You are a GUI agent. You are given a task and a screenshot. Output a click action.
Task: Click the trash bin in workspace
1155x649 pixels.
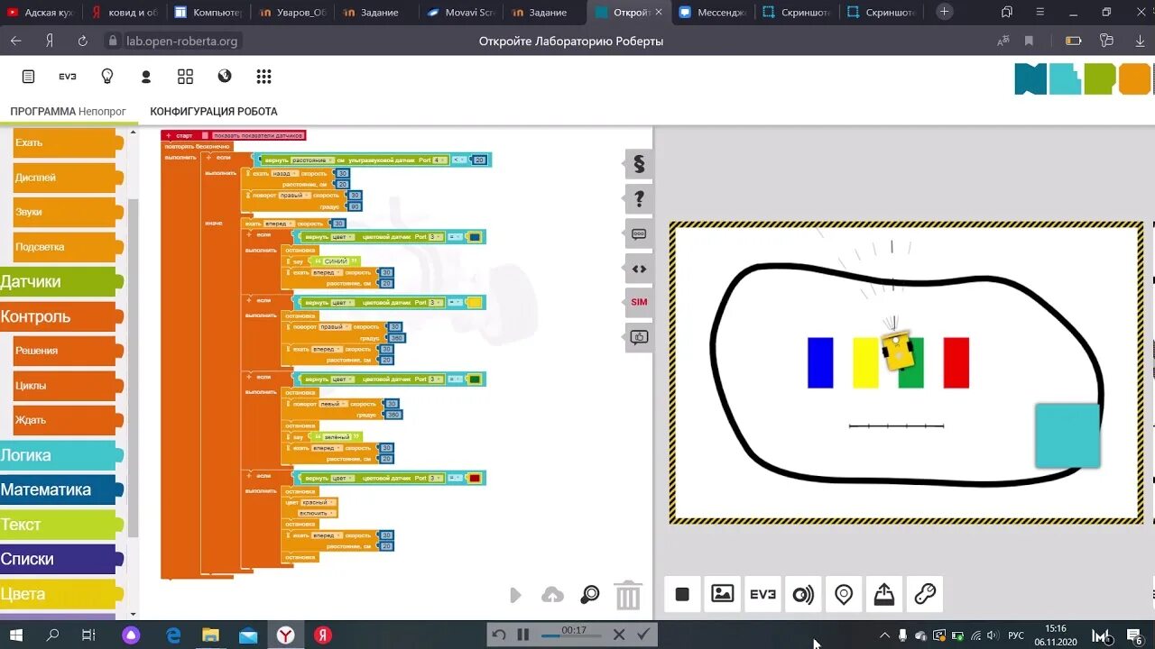[628, 595]
